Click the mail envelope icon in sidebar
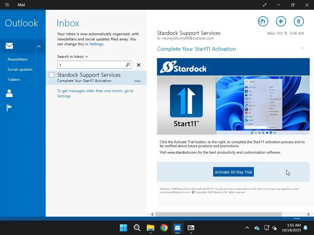This screenshot has width=314, height=235. tap(9, 46)
